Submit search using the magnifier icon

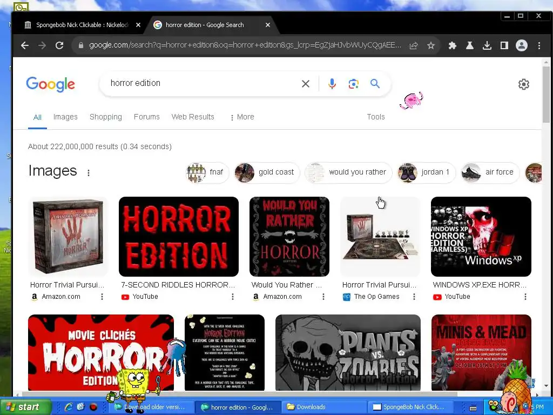point(375,84)
